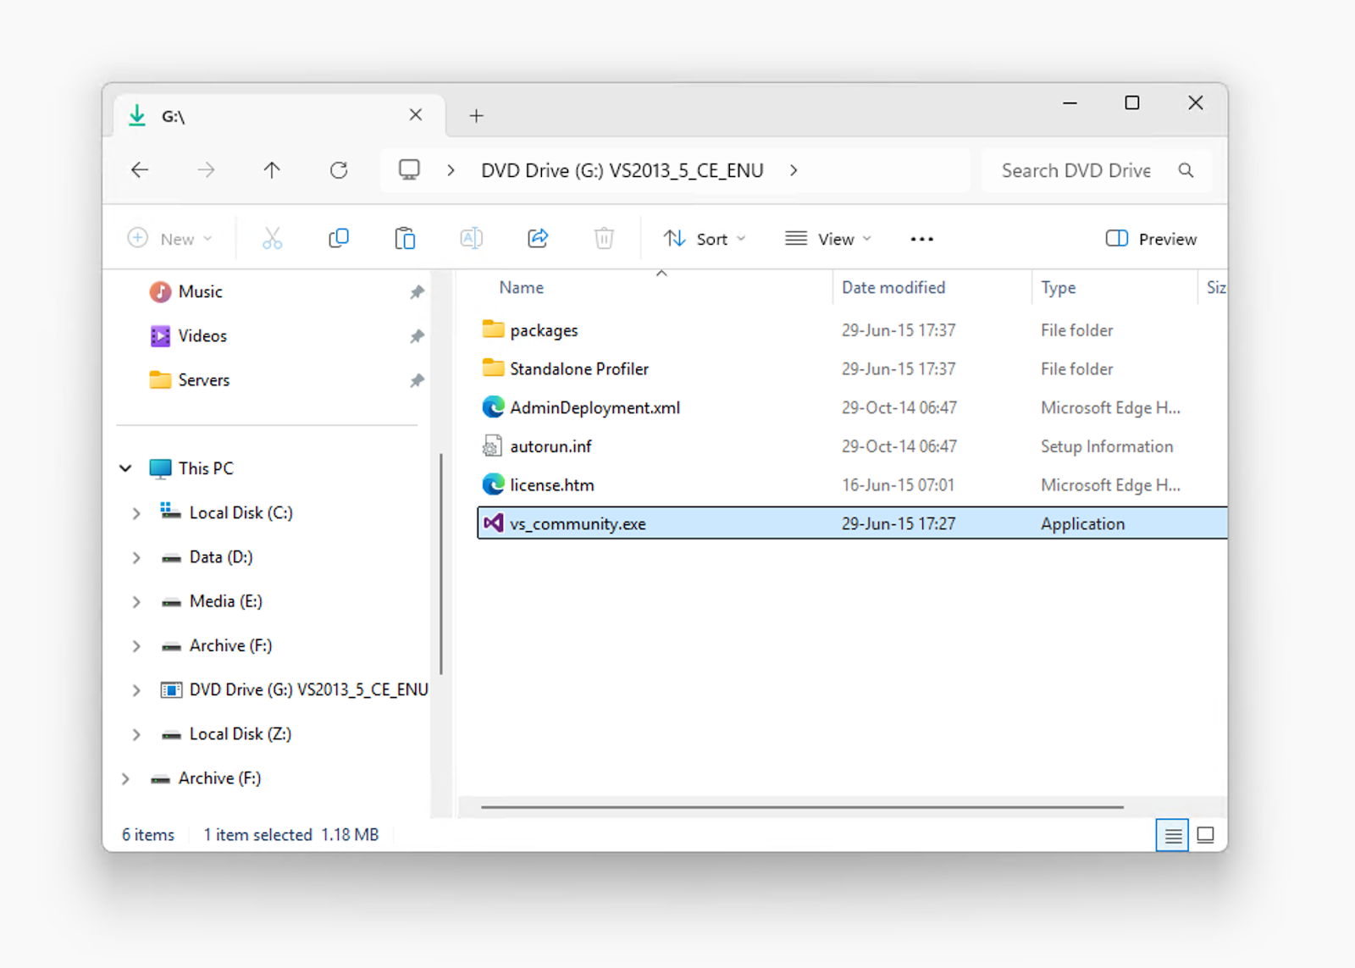Expand Local Disk (Z:) node

136,734
